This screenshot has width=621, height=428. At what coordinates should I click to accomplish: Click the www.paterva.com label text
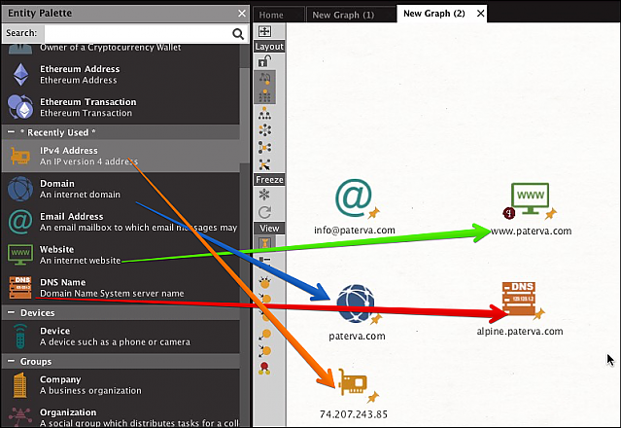tap(531, 232)
